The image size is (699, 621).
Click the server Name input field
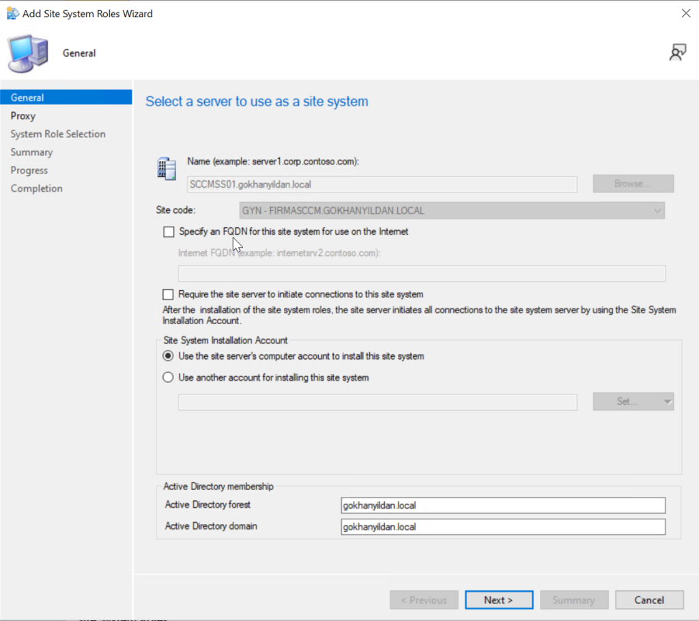pos(382,184)
